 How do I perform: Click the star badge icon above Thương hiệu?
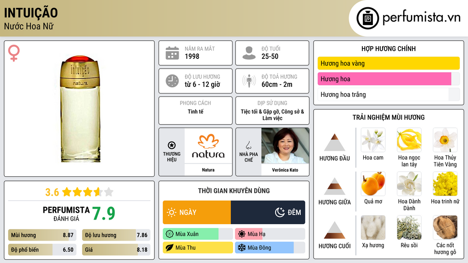point(172,145)
